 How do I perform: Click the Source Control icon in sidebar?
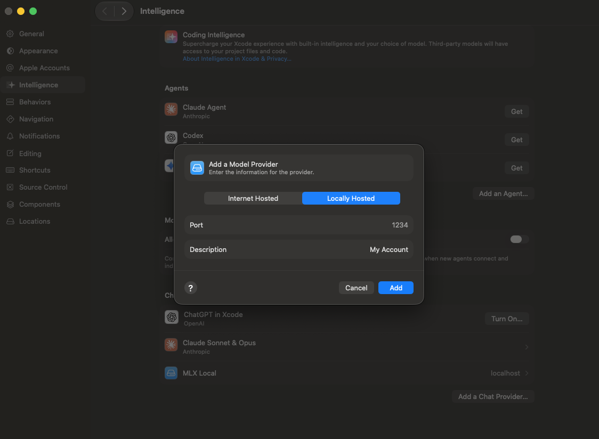pos(10,187)
